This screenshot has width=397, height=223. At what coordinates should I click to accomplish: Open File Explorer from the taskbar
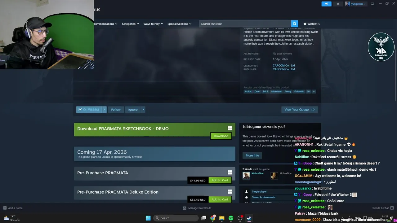pyautogui.click(x=222, y=218)
